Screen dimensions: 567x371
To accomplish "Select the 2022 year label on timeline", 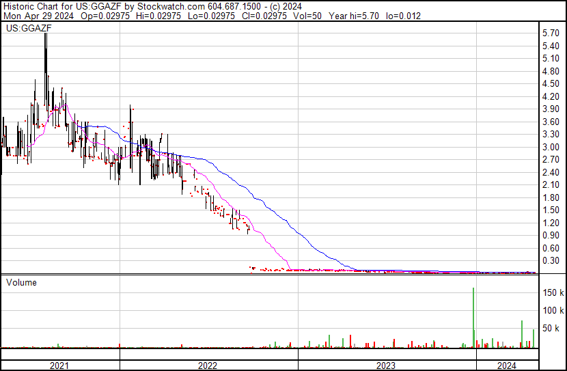I will (x=208, y=366).
